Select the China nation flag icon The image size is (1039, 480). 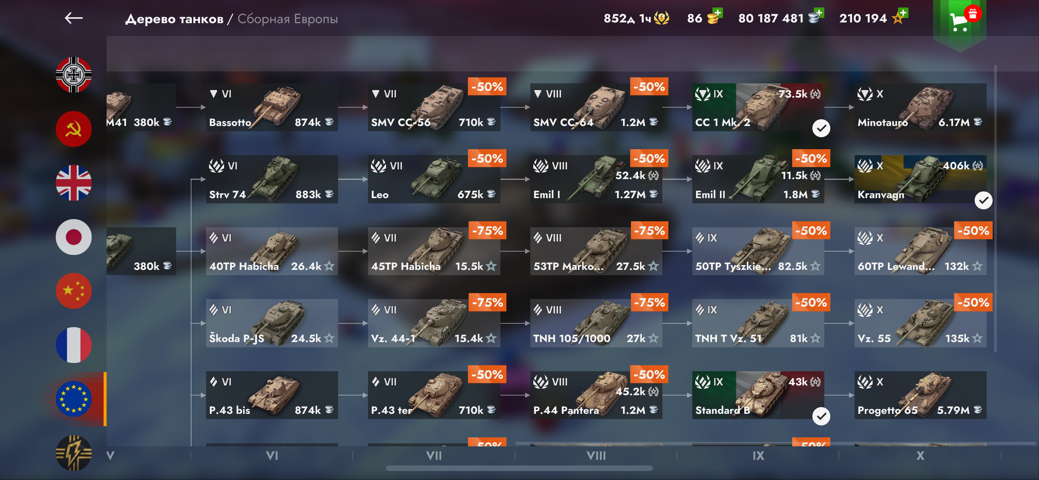pos(73,291)
